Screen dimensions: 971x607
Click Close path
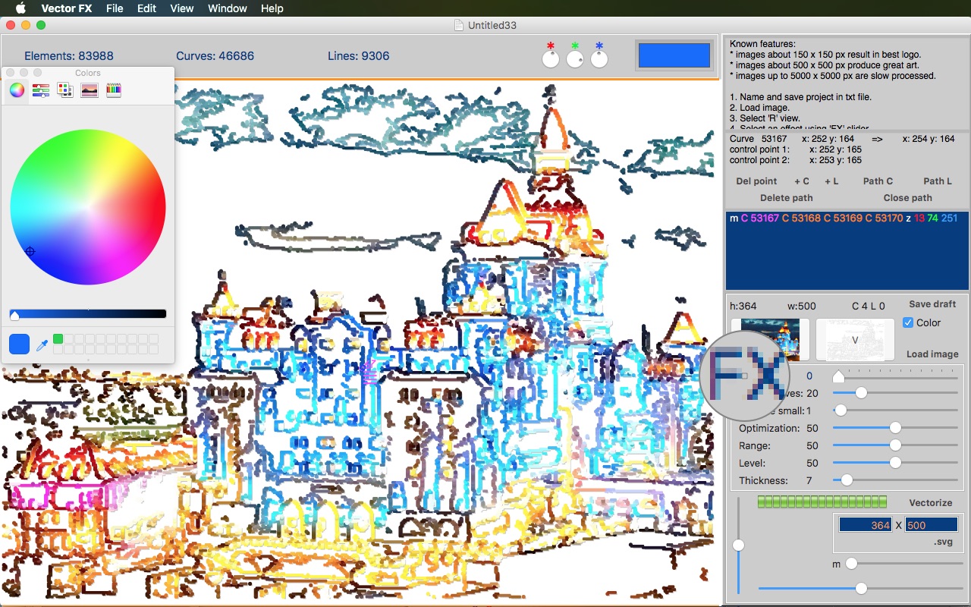coord(907,197)
